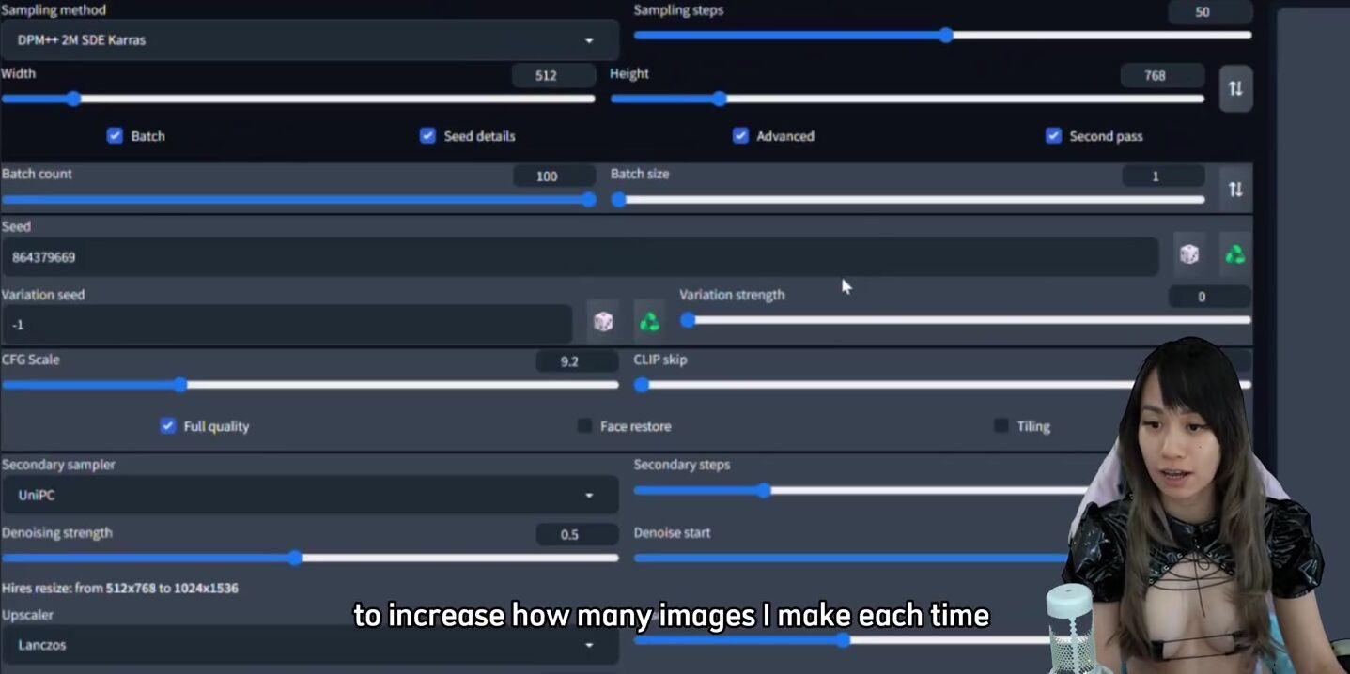Click the CFG Scale slider handle
The image size is (1350, 674).
(x=180, y=385)
